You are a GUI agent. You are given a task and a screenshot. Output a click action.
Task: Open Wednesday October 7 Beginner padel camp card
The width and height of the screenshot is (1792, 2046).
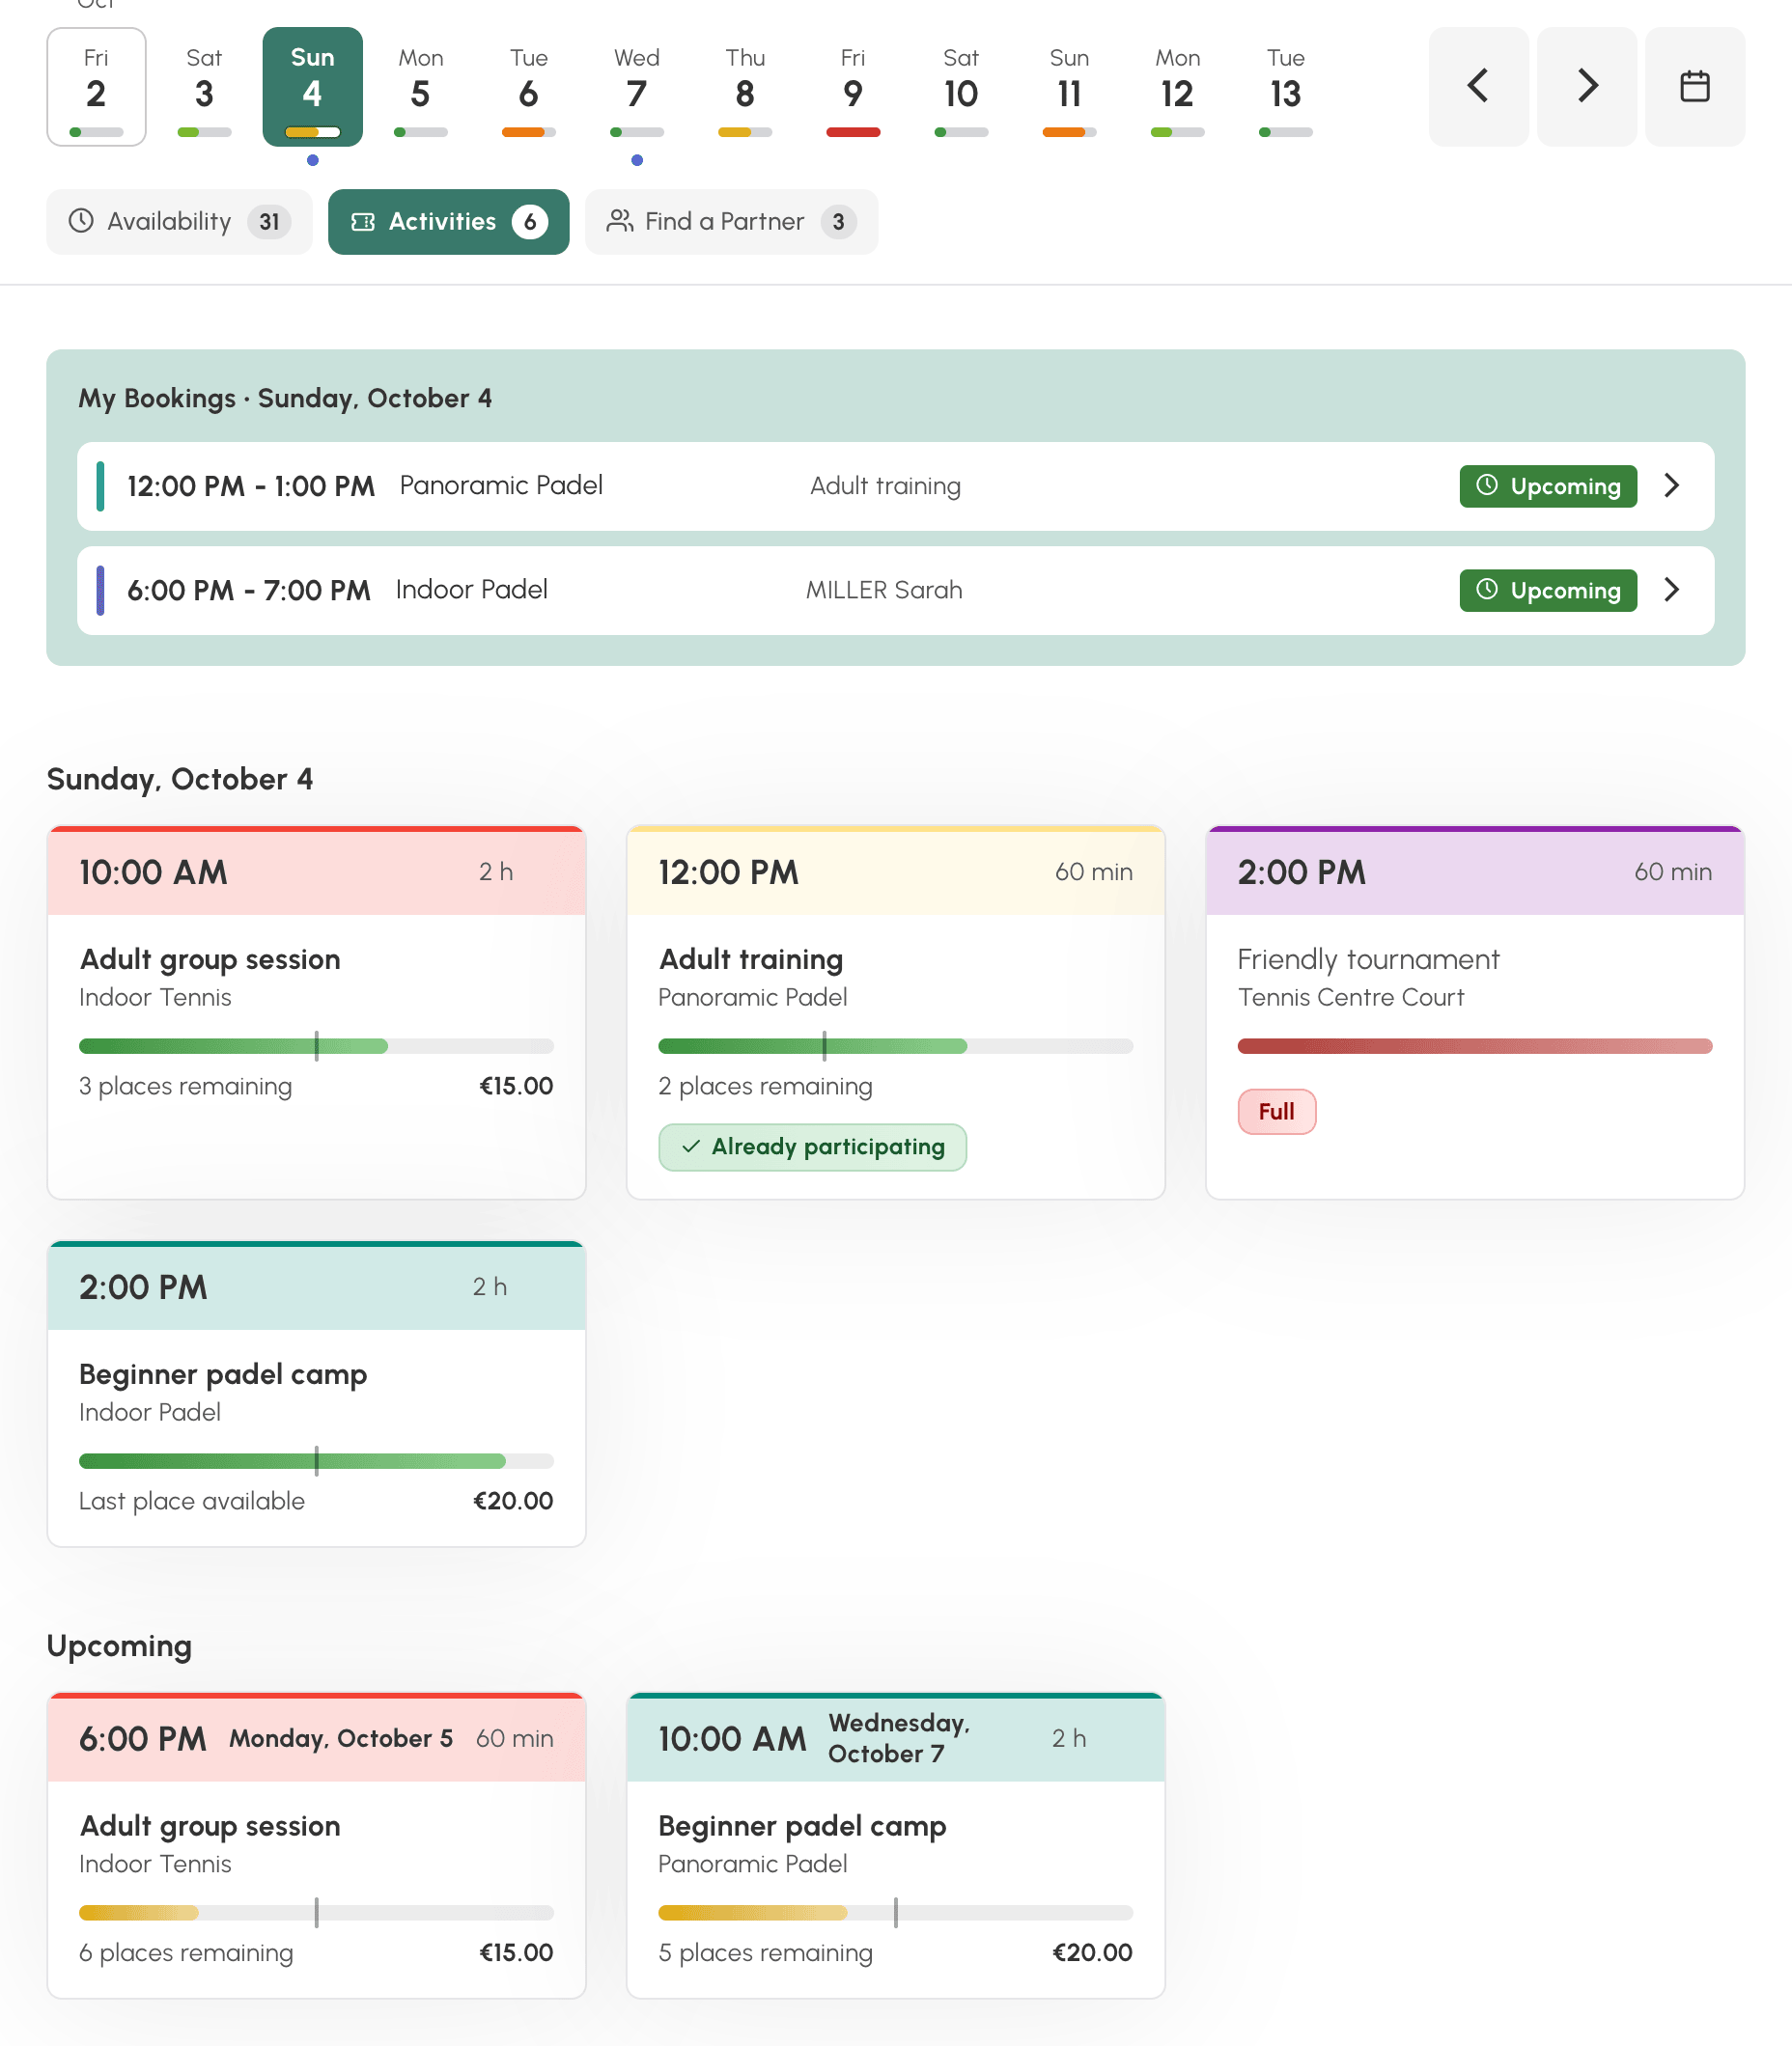[x=896, y=1846]
